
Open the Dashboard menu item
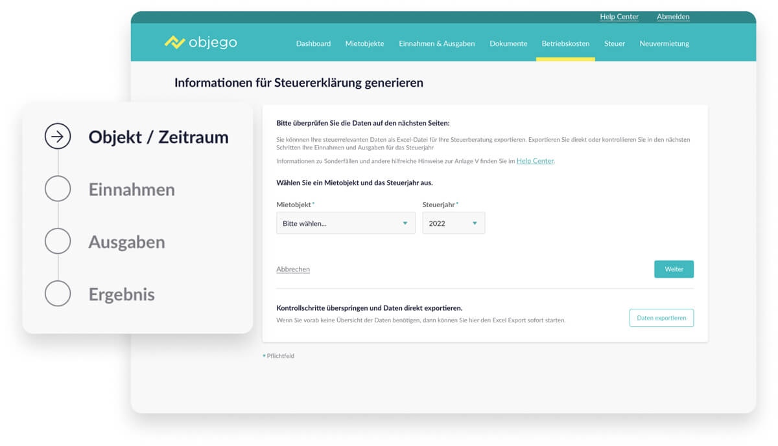coord(313,43)
